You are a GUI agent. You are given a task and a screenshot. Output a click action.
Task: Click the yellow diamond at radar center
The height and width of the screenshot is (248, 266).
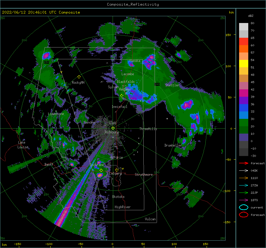coord(113,128)
